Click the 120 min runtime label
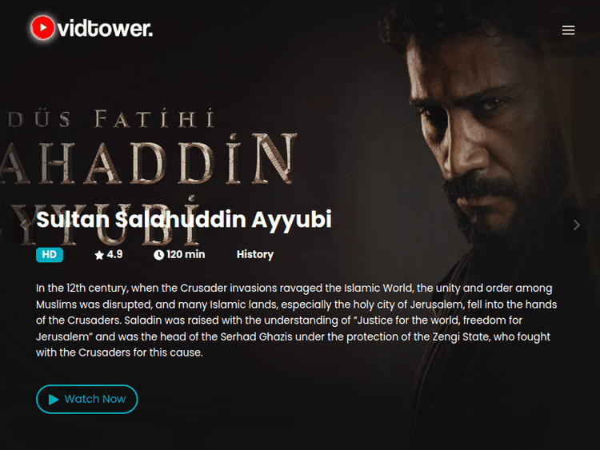 tap(186, 255)
